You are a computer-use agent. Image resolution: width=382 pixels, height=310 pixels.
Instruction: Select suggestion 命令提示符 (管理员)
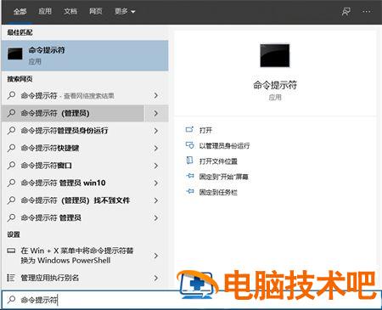73,113
